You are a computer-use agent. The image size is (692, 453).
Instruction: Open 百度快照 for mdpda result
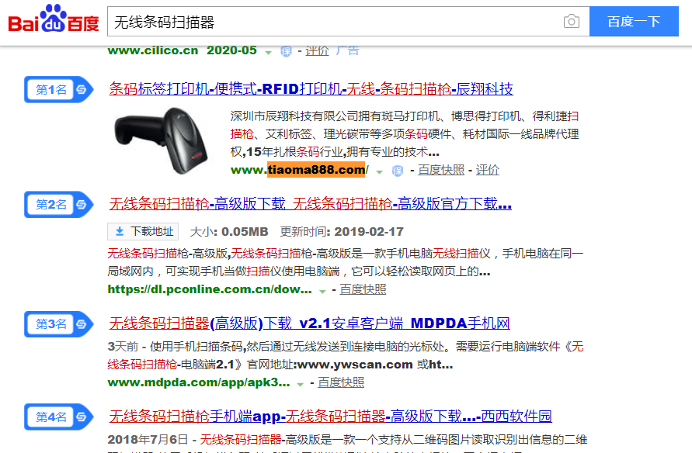(341, 382)
